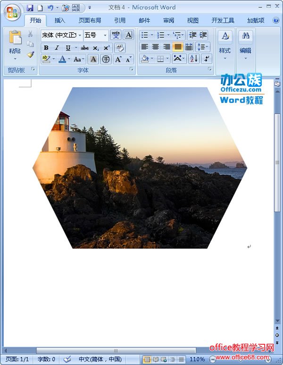Center align text
The width and height of the screenshot is (283, 365).
[x=155, y=47]
